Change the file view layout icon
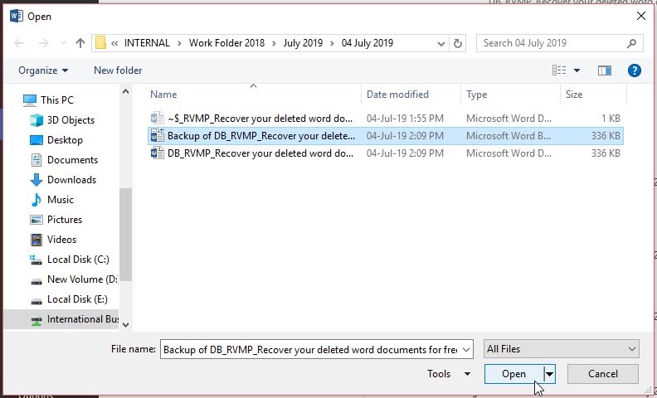The image size is (657, 398). point(559,70)
